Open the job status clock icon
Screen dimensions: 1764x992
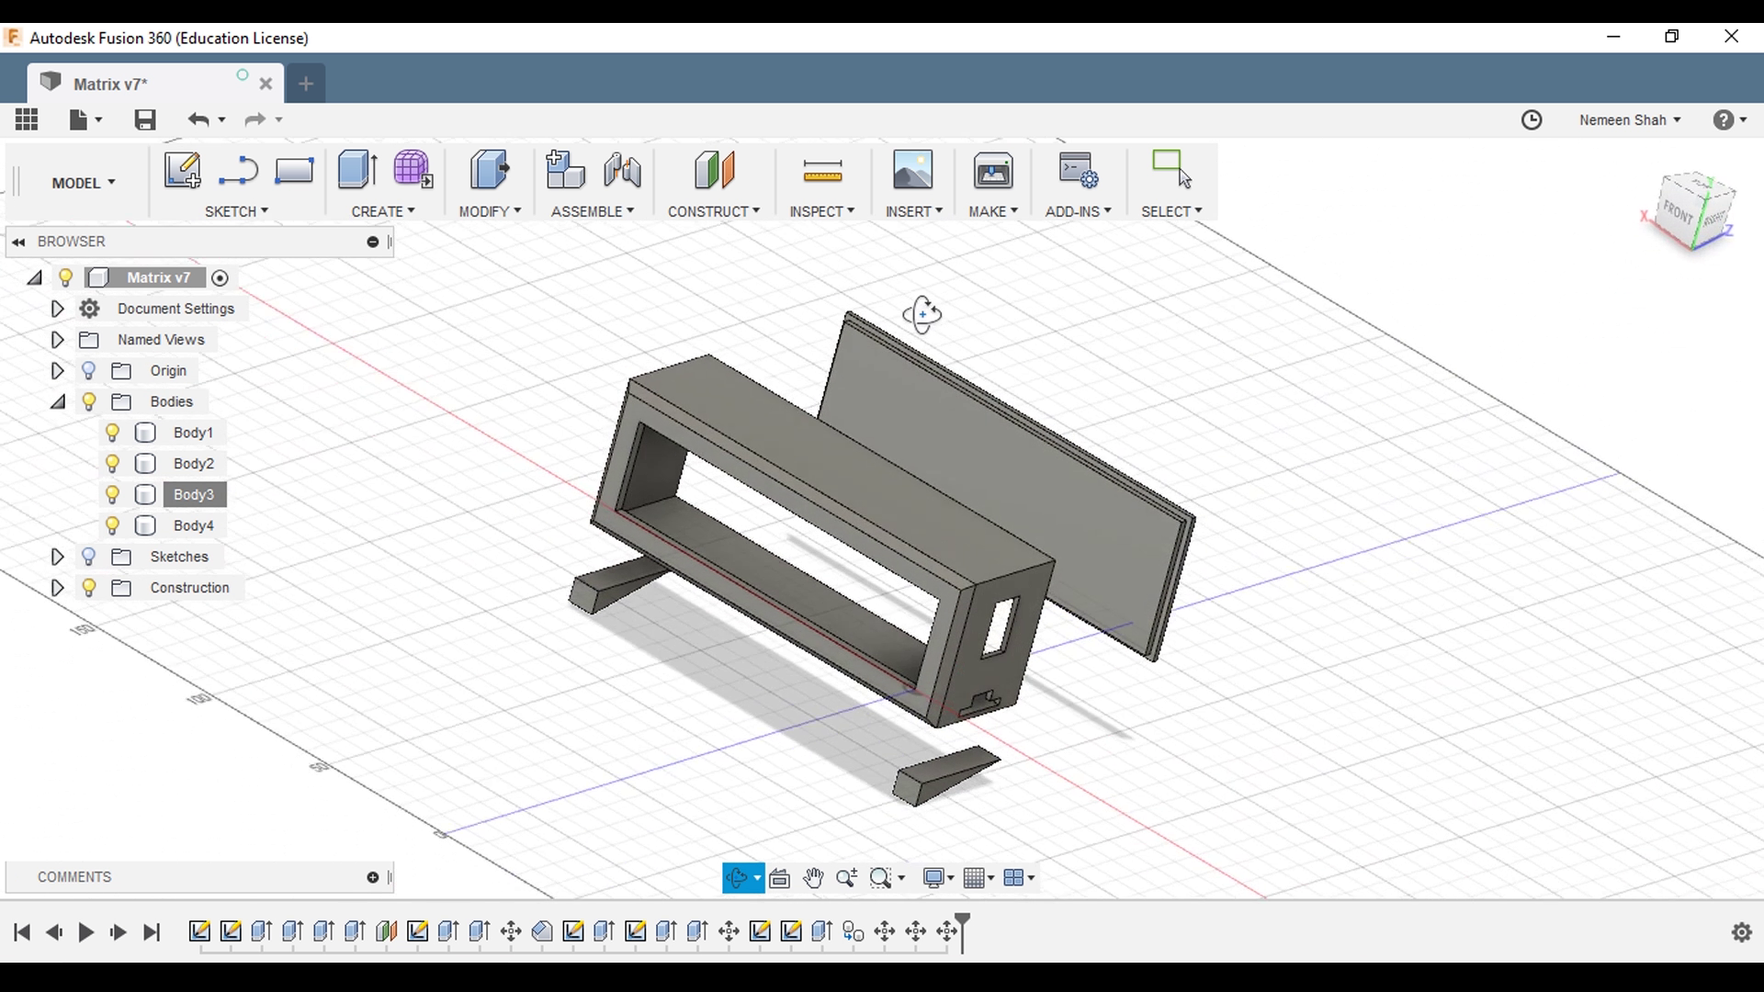(x=1532, y=119)
